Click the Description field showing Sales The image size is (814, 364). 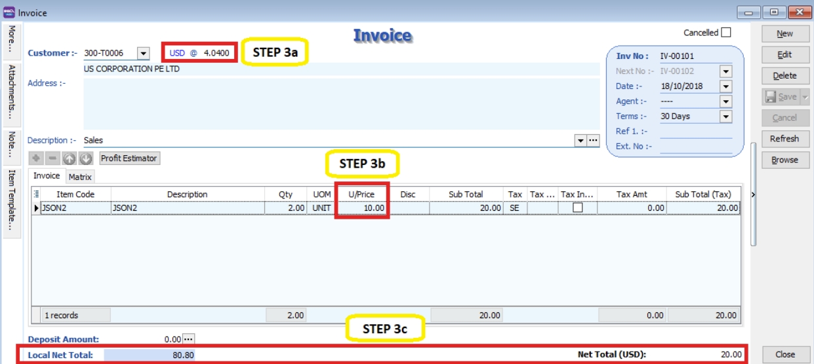coord(328,140)
